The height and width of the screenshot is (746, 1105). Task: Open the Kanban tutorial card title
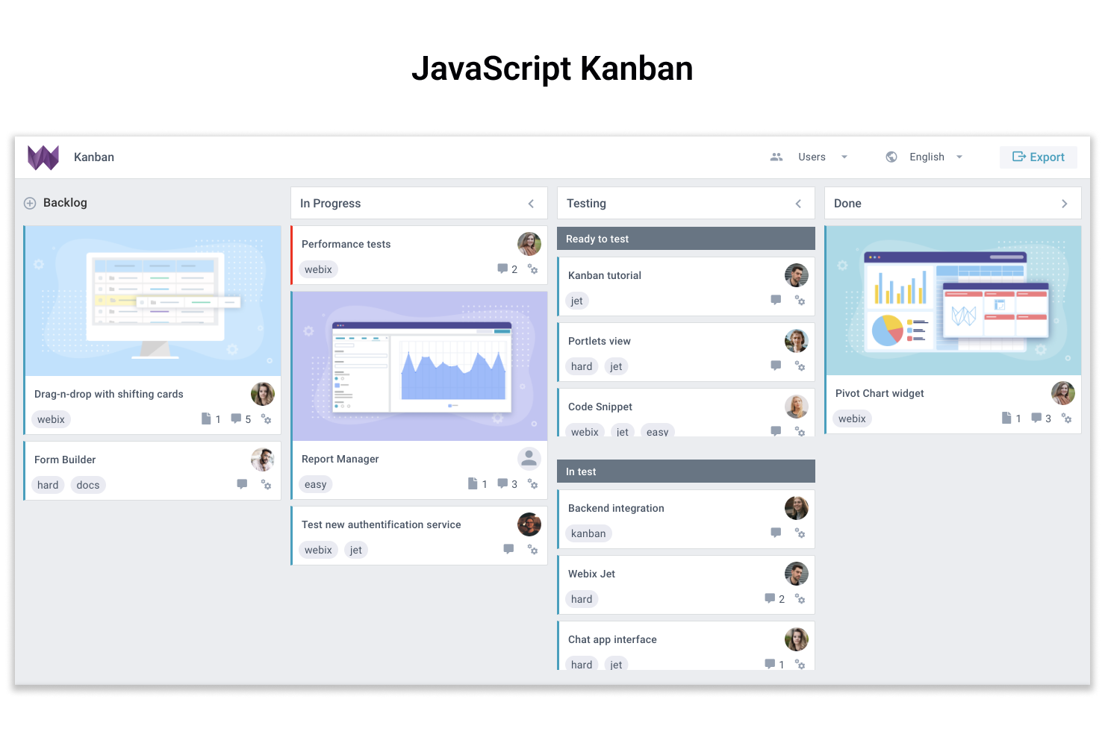[x=605, y=275]
